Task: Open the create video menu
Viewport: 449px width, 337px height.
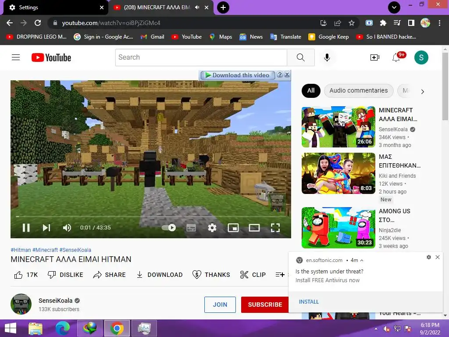Action: (374, 57)
